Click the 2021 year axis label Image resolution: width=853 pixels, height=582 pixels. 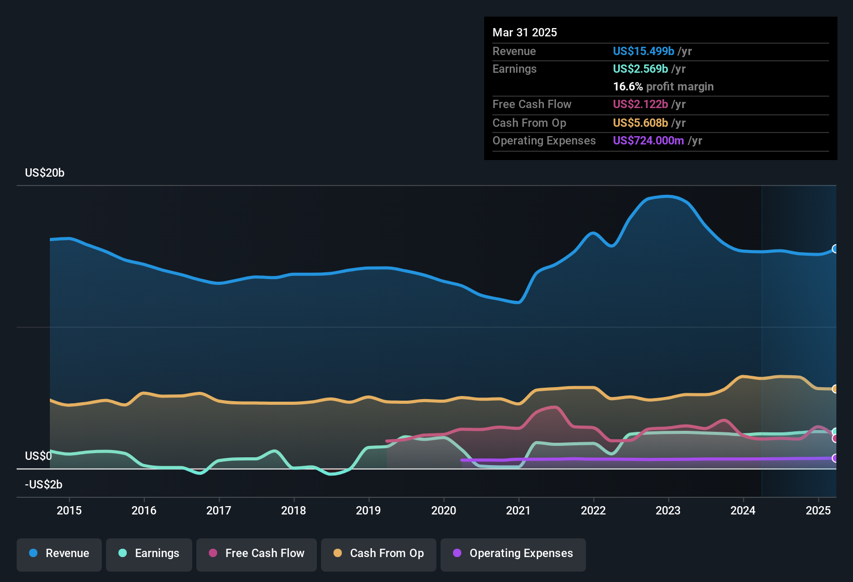pyautogui.click(x=518, y=510)
